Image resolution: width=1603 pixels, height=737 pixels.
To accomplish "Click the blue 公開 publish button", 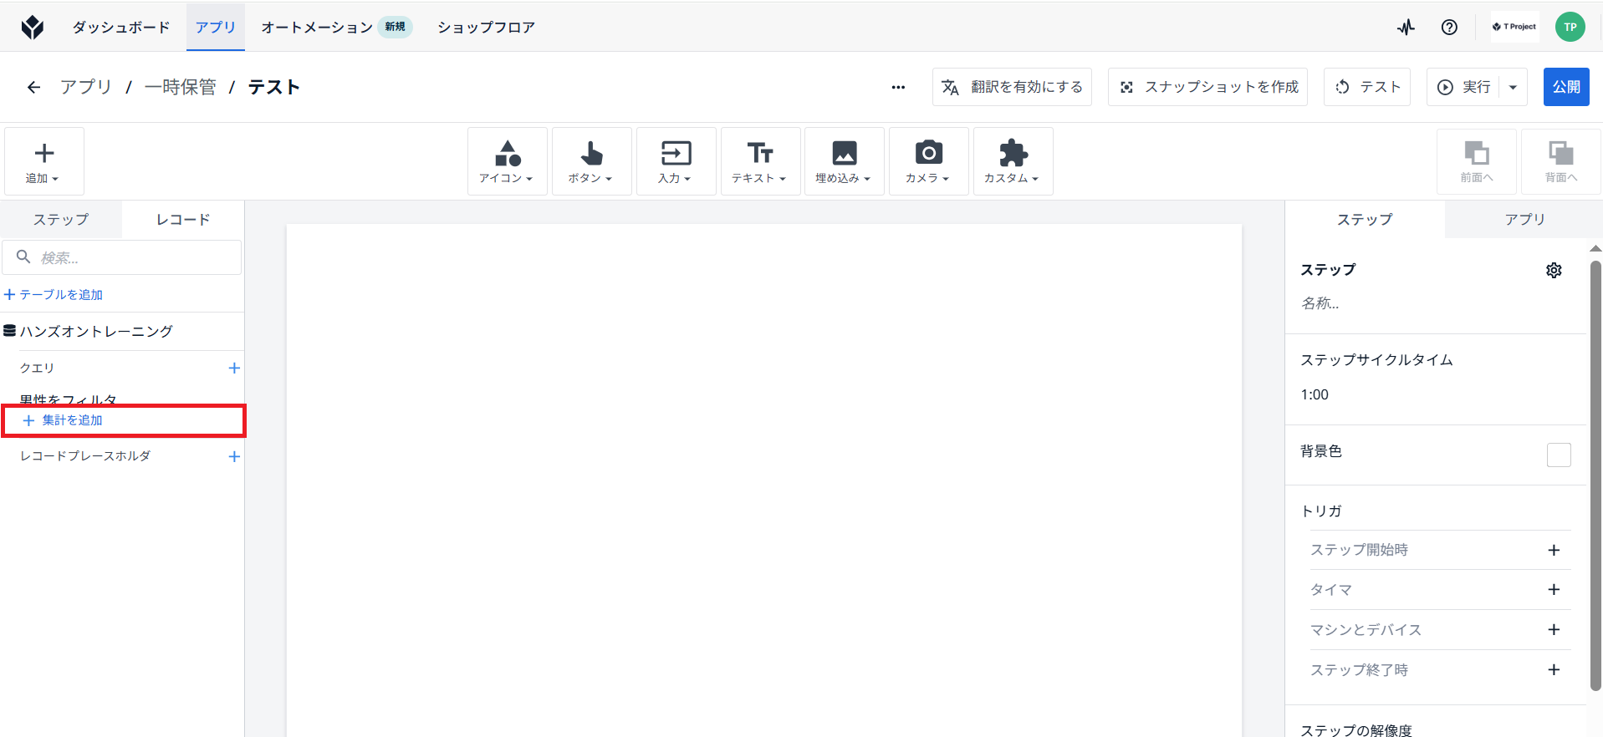I will pyautogui.click(x=1566, y=87).
